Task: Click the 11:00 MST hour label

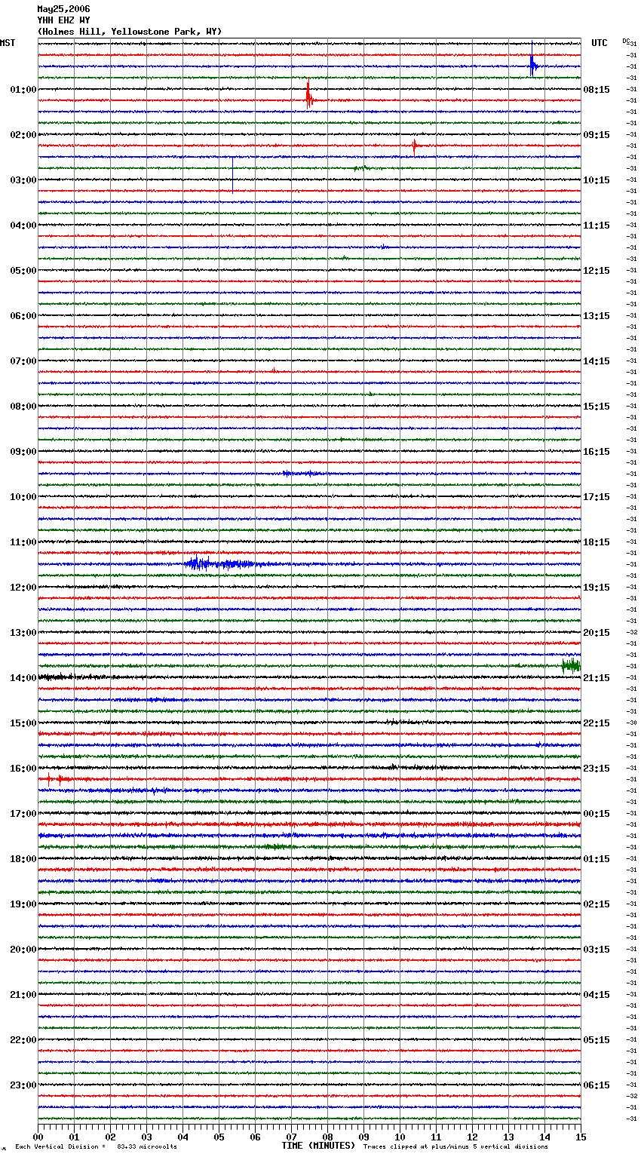Action: [23, 542]
